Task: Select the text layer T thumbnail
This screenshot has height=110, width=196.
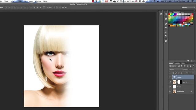Action: (174, 77)
